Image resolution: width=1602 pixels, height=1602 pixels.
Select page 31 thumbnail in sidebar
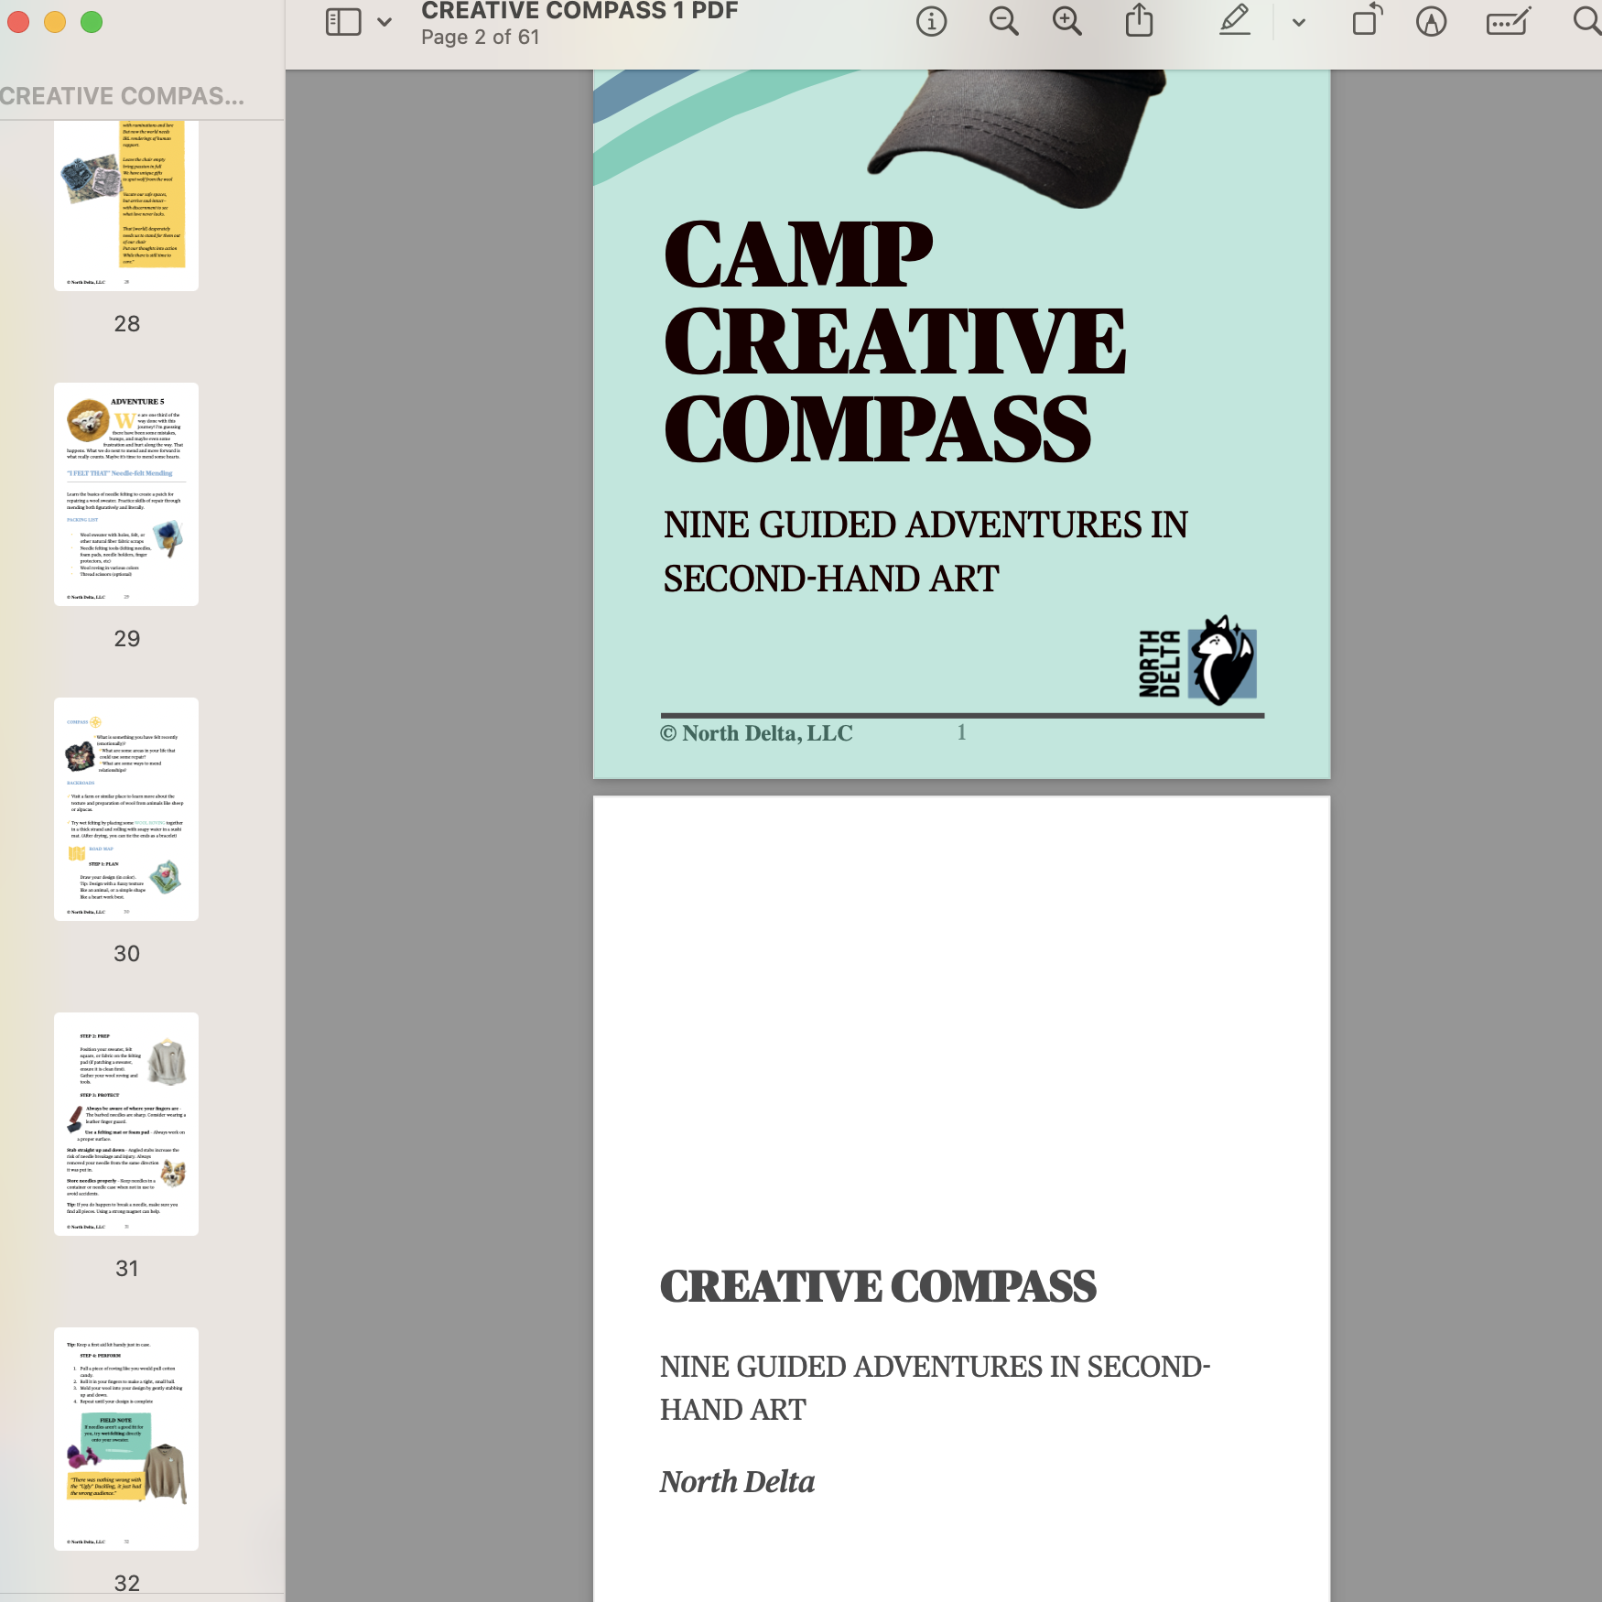126,1124
